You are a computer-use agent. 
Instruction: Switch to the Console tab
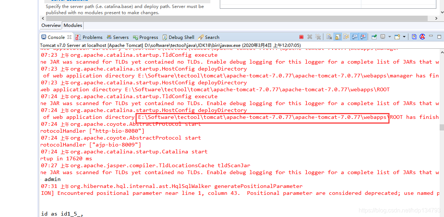click(x=56, y=37)
